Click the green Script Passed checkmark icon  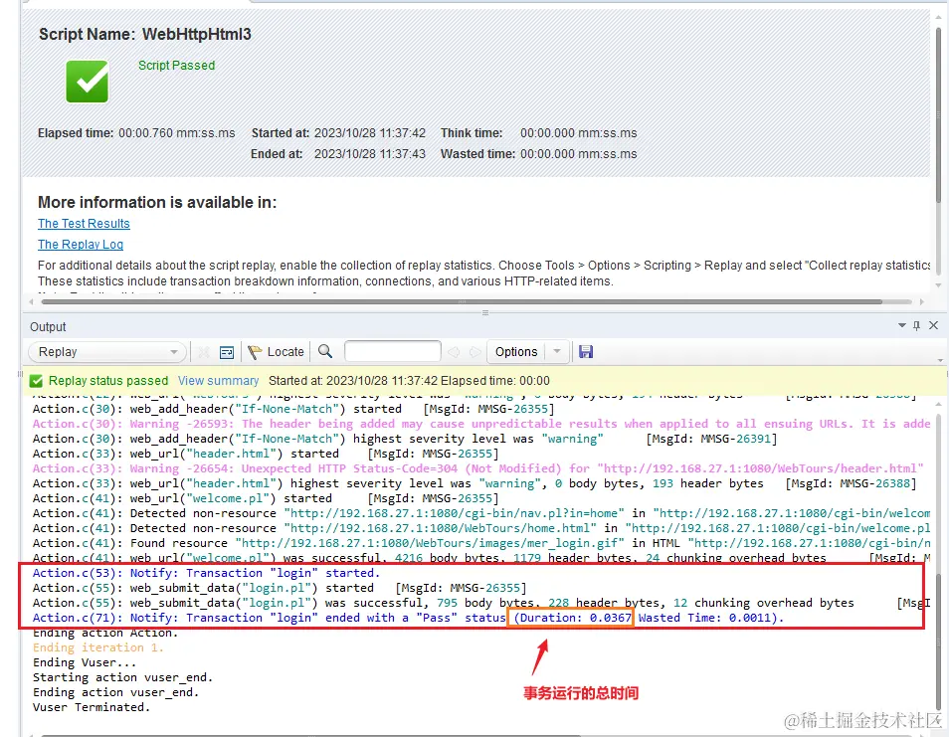(88, 82)
